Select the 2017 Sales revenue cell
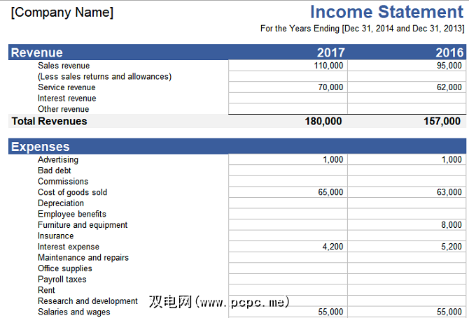 pyautogui.click(x=288, y=66)
